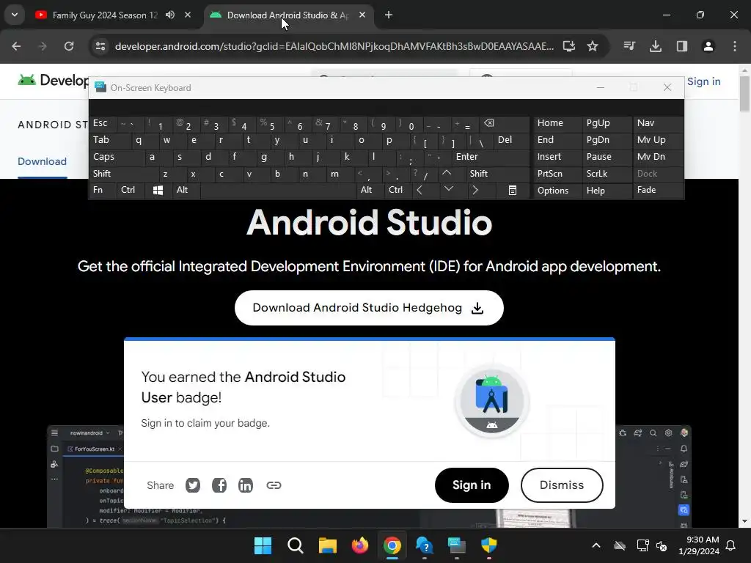Click install app icon in address bar
The height and width of the screenshot is (563, 751).
(x=569, y=46)
